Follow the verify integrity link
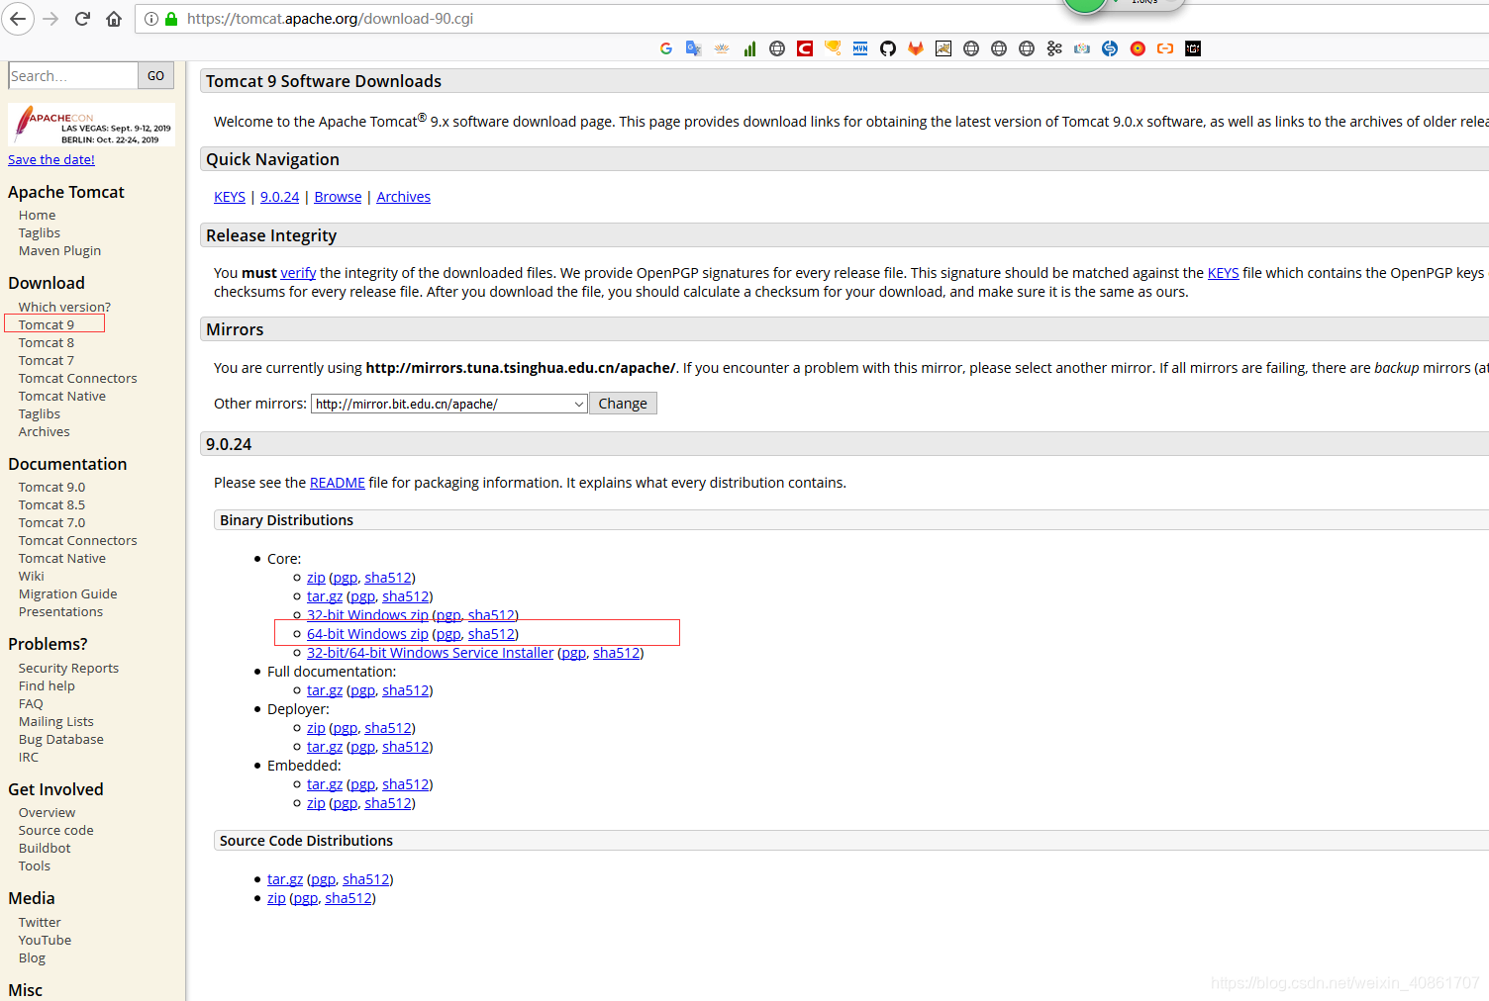1489x1001 pixels. click(x=298, y=273)
